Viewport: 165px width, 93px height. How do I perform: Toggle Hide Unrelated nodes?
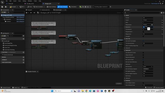point(38,7)
